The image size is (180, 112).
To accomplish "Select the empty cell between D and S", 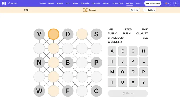I will (x=82, y=34).
